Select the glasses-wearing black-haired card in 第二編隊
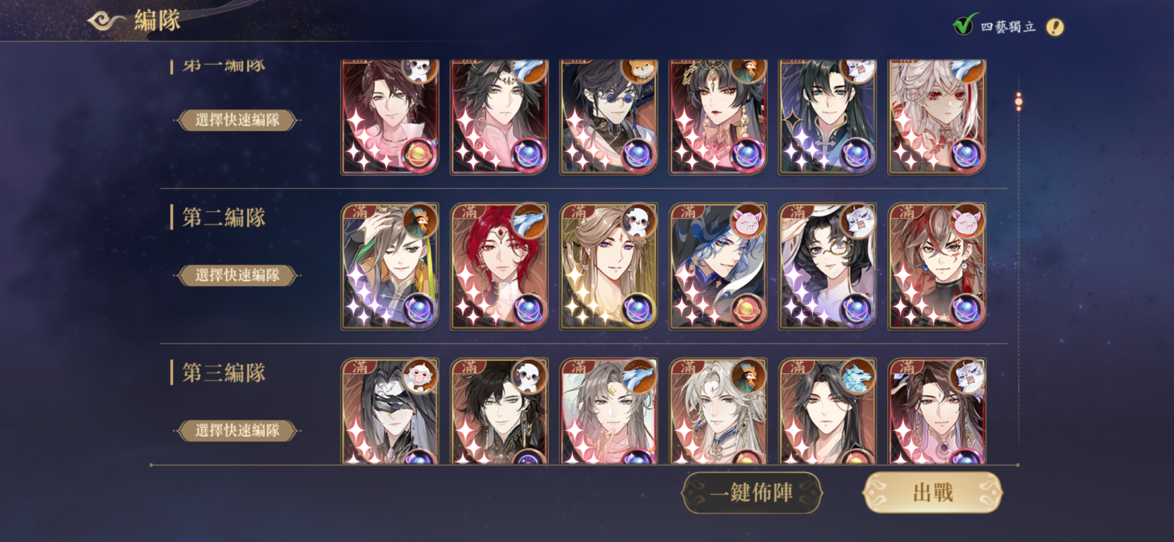Image resolution: width=1174 pixels, height=542 pixels. tap(827, 267)
